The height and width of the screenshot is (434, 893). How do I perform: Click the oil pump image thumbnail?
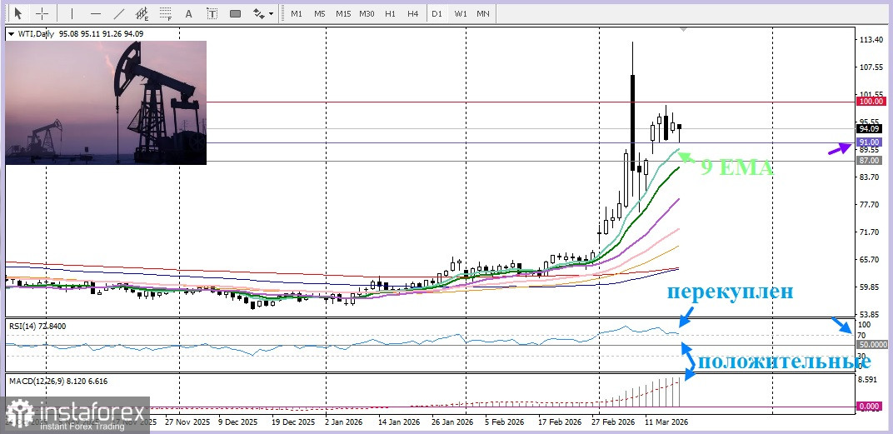[106, 102]
